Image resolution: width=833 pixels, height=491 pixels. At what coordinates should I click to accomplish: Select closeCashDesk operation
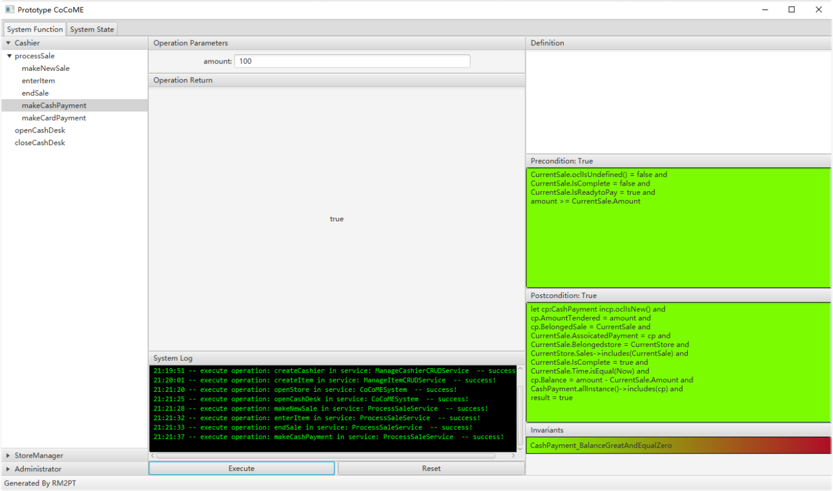40,142
